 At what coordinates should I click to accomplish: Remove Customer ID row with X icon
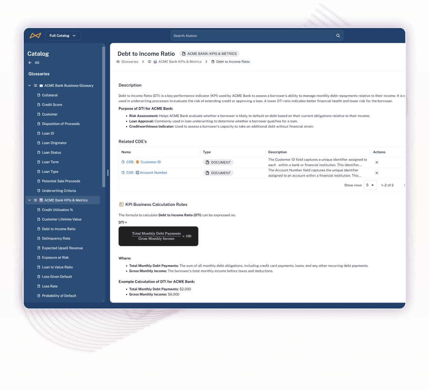coord(377,162)
